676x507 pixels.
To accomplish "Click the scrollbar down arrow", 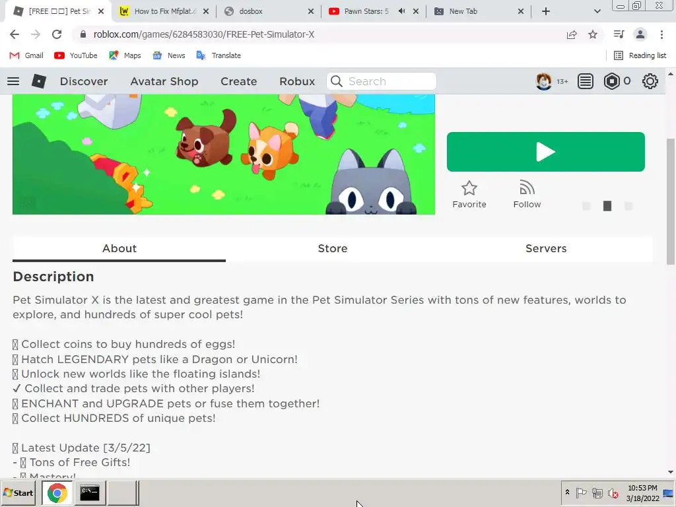I will pyautogui.click(x=671, y=472).
